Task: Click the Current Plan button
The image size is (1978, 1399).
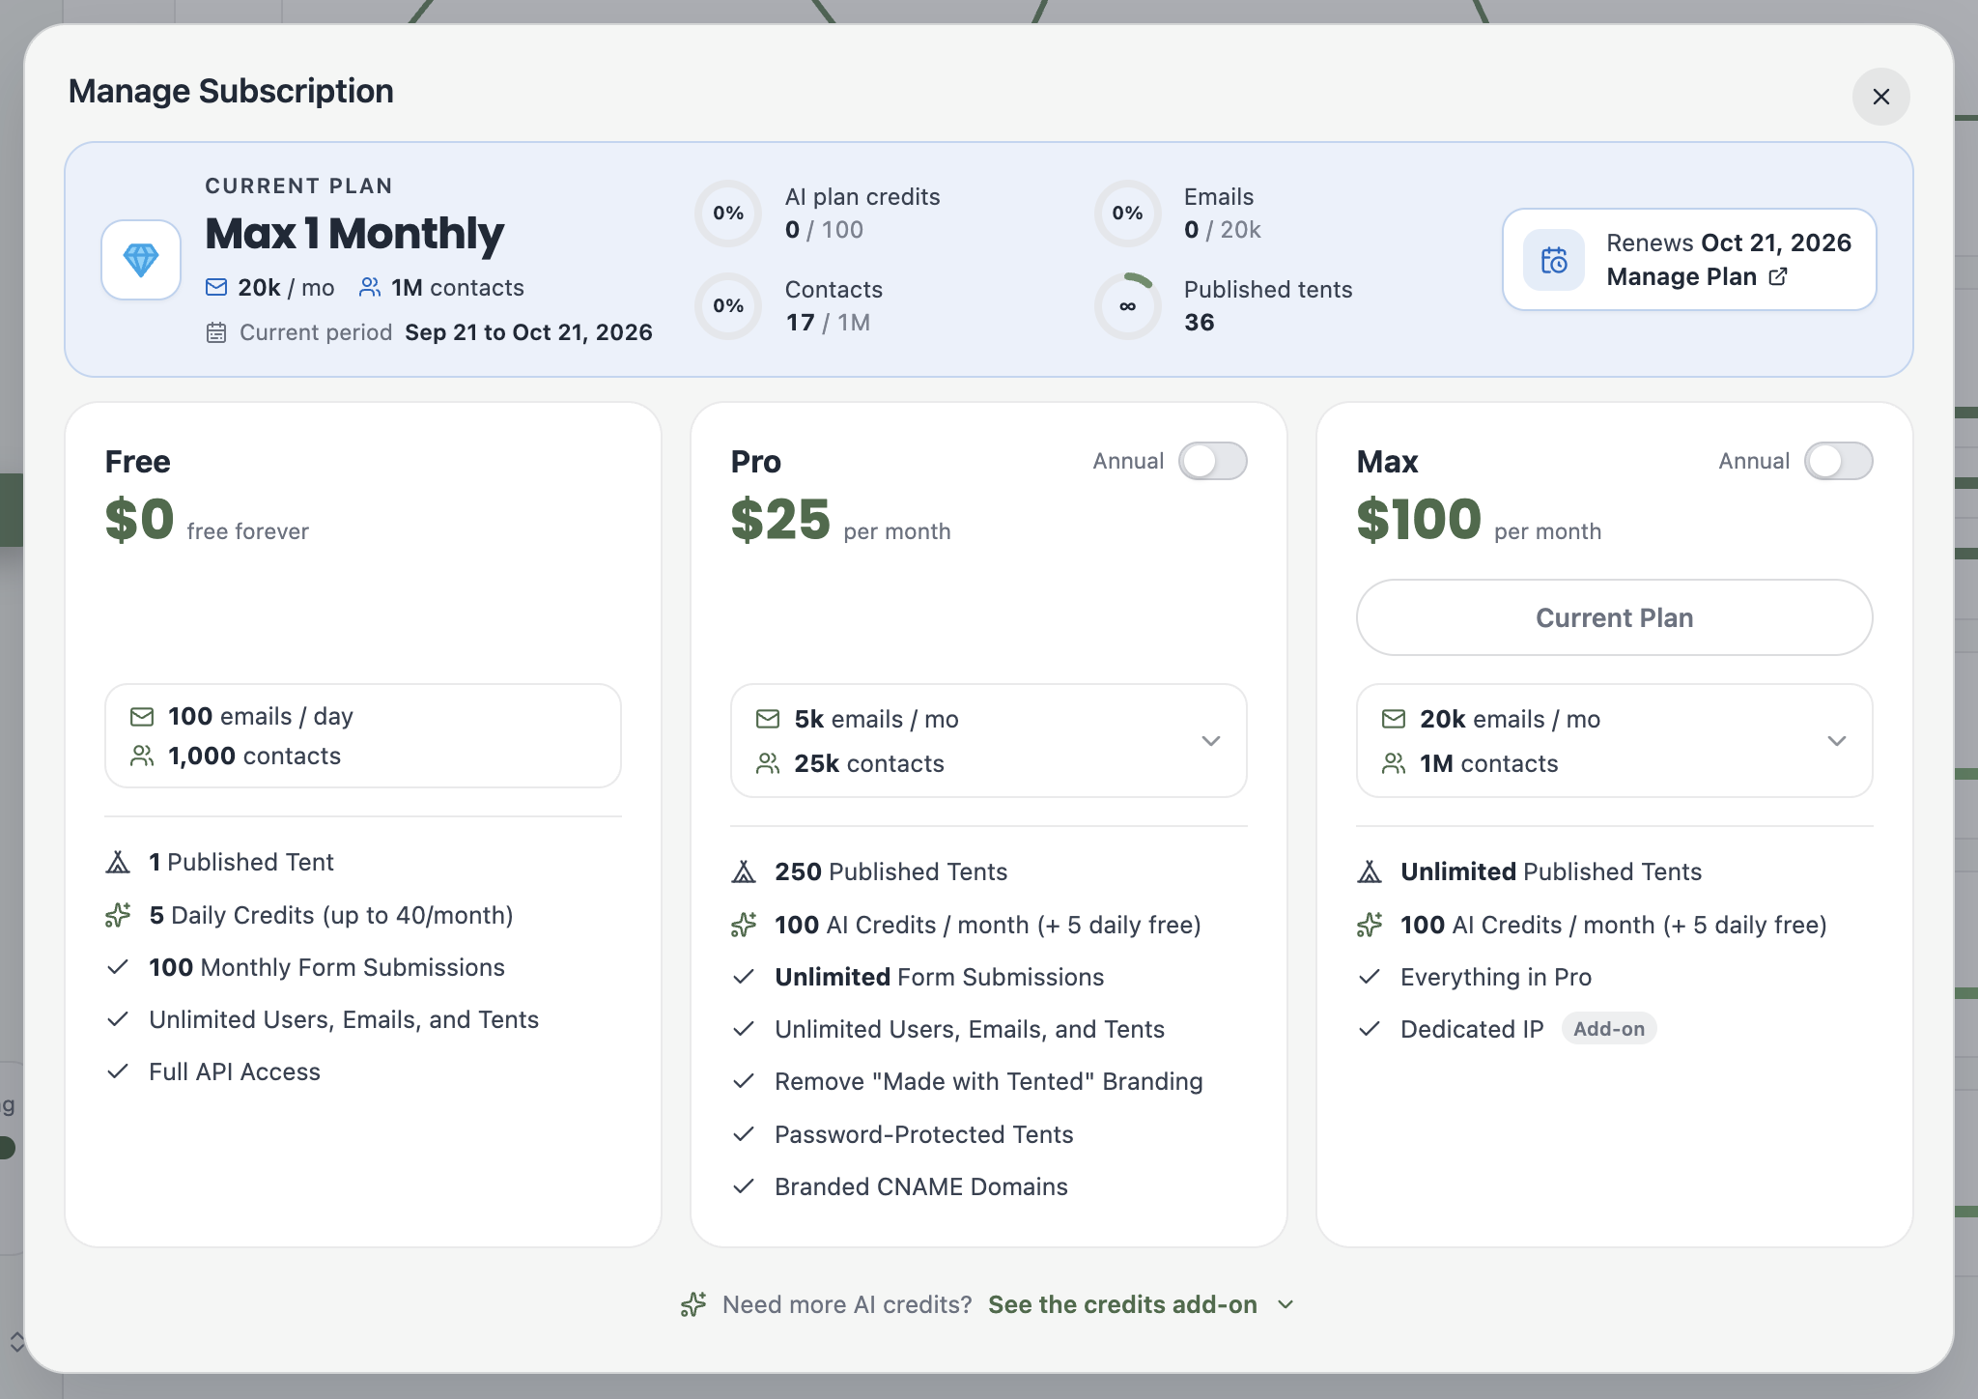Action: pyautogui.click(x=1614, y=617)
